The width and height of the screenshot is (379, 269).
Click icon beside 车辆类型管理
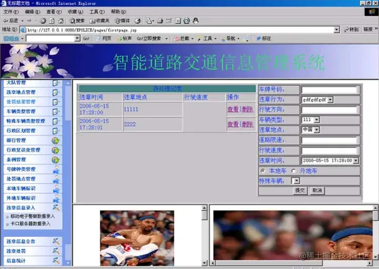pos(56,112)
